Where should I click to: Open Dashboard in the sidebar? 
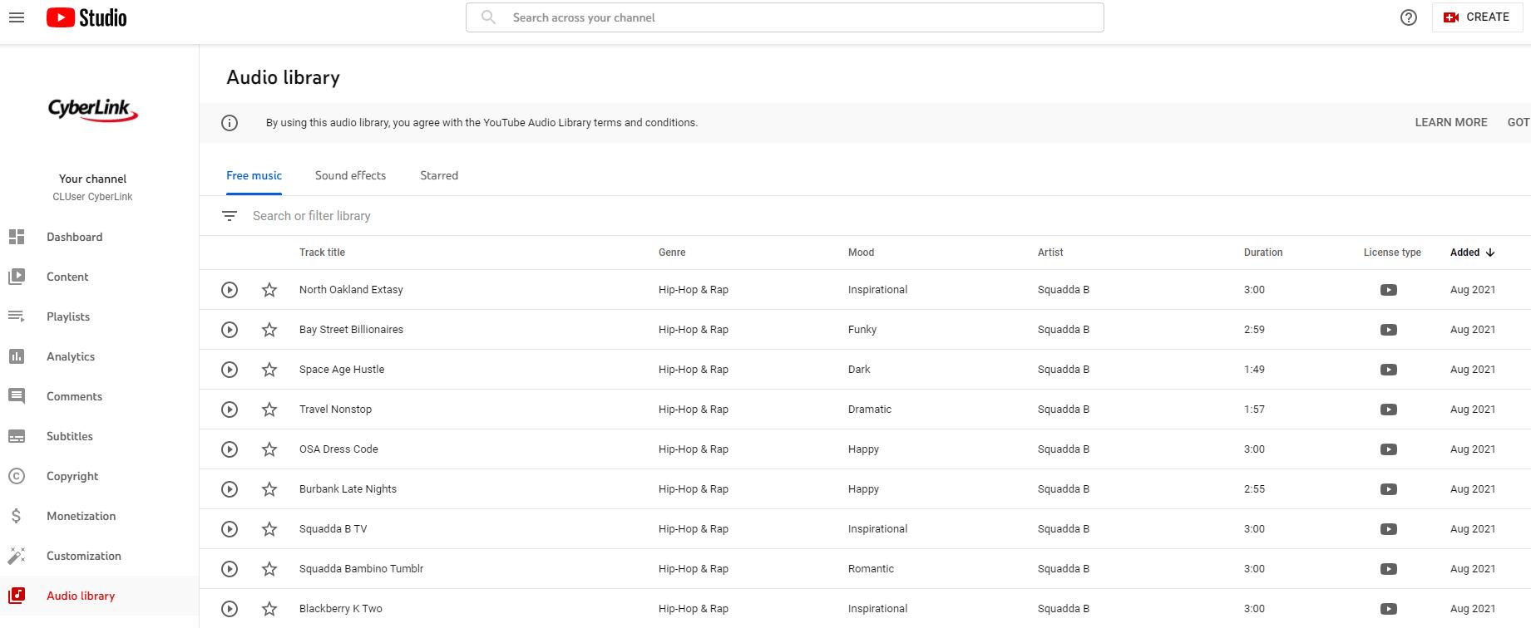(x=100, y=237)
